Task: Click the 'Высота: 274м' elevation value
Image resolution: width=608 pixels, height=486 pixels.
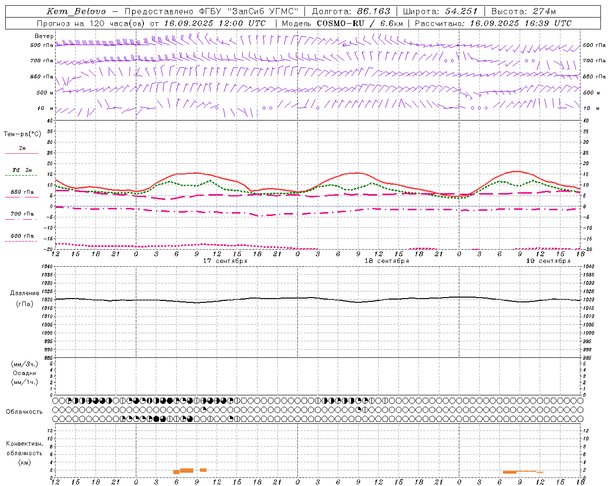Action: pyautogui.click(x=523, y=11)
